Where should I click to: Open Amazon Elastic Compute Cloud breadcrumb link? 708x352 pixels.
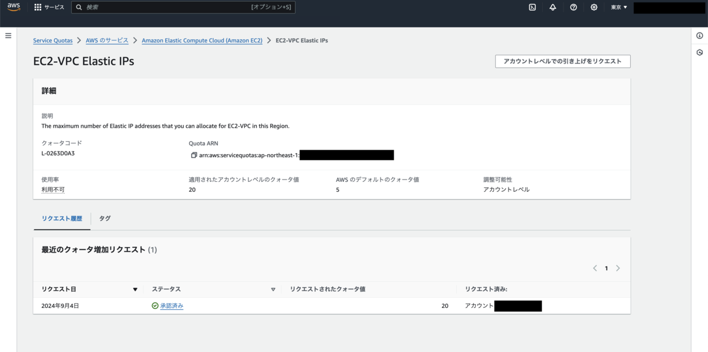[202, 41]
